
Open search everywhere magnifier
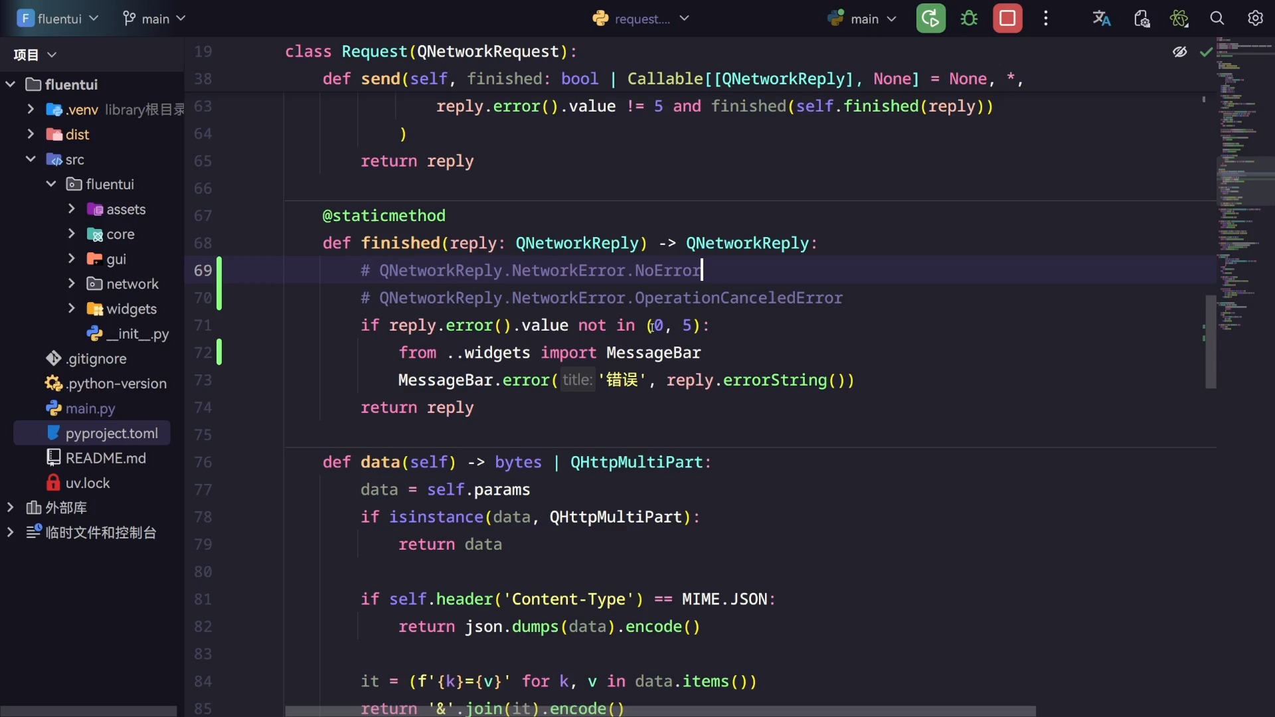click(1217, 19)
